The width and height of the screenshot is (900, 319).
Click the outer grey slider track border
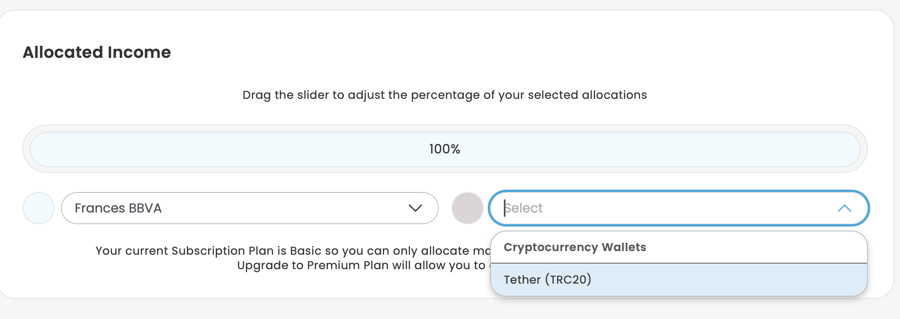444,129
